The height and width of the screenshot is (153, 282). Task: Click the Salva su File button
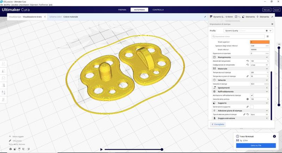tap(256, 146)
